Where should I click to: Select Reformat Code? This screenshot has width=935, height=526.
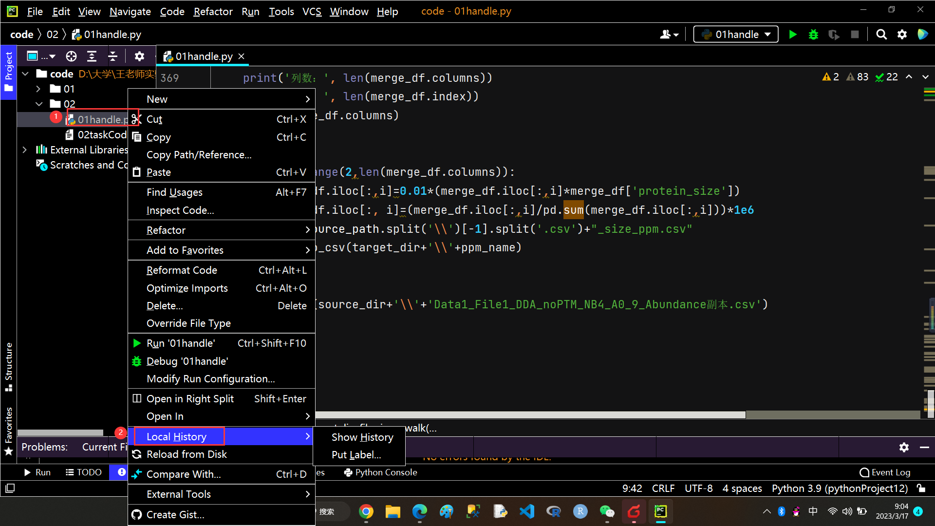(x=222, y=270)
